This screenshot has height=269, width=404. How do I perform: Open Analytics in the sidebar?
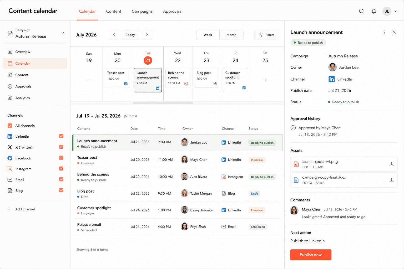click(x=35, y=98)
